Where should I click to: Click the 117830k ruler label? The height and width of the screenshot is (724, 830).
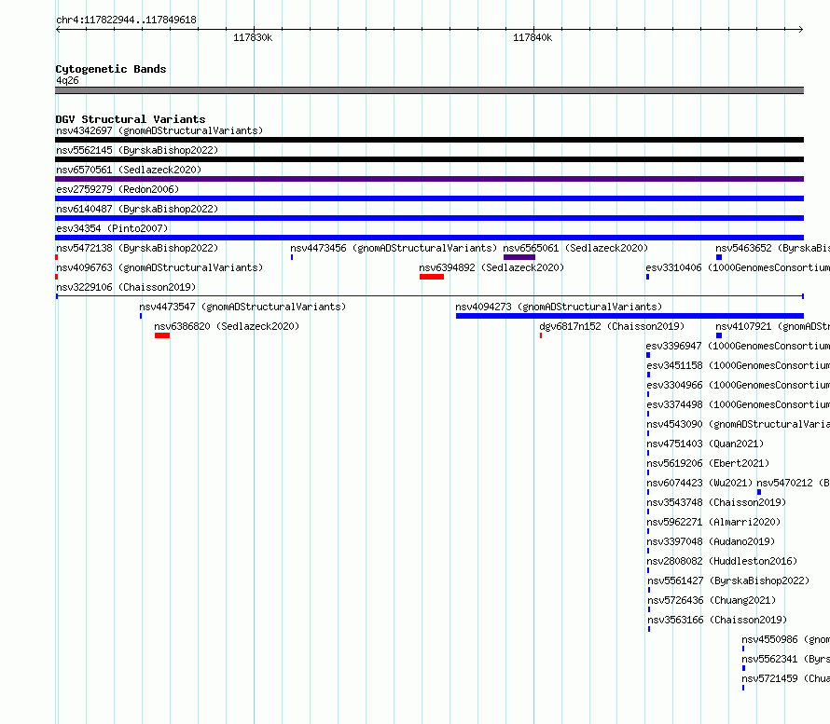point(253,37)
